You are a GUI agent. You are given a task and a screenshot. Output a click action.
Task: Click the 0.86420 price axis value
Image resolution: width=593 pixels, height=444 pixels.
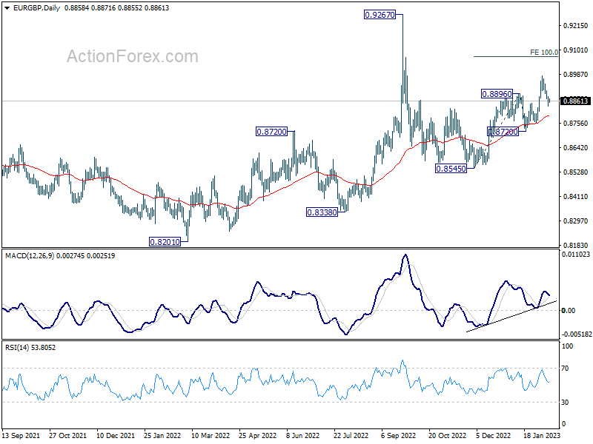click(x=576, y=147)
